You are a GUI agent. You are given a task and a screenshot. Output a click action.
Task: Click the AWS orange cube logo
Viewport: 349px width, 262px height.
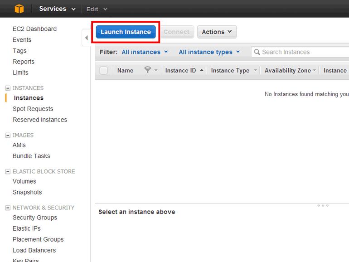19,9
